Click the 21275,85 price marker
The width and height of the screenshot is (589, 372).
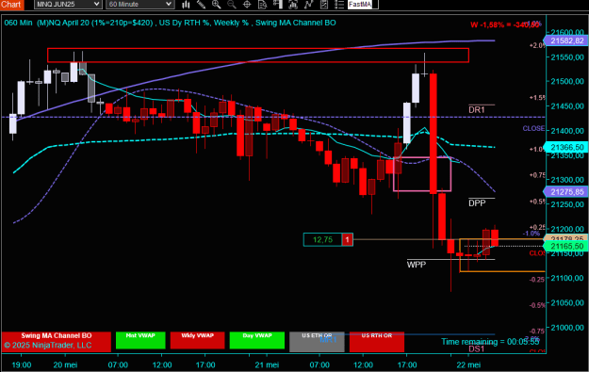pyautogui.click(x=566, y=191)
